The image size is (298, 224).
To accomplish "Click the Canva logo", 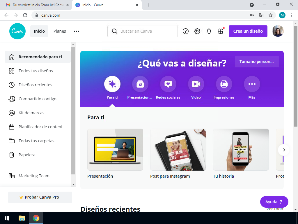I will pyautogui.click(x=17, y=31).
